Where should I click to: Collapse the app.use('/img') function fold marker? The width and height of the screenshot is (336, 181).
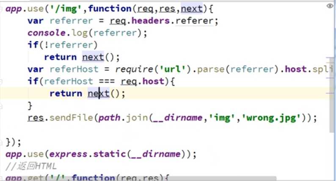(1, 9)
